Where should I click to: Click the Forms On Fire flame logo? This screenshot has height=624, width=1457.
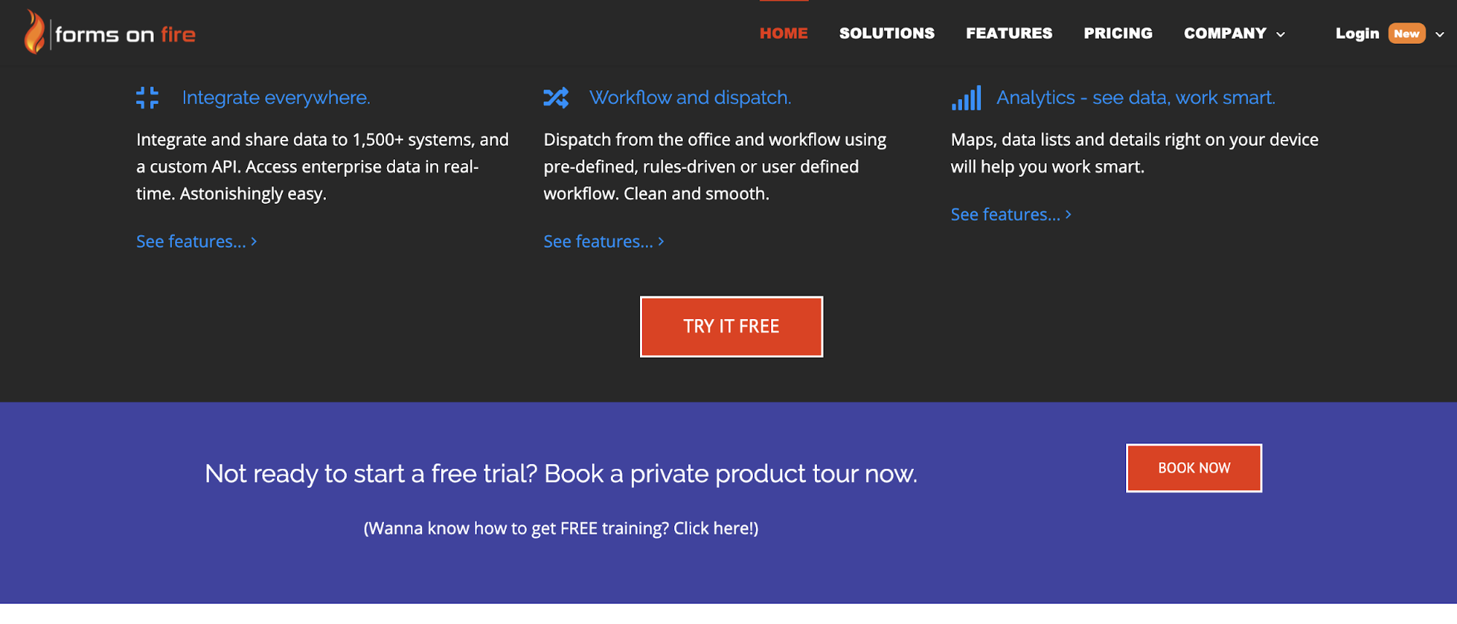[34, 32]
